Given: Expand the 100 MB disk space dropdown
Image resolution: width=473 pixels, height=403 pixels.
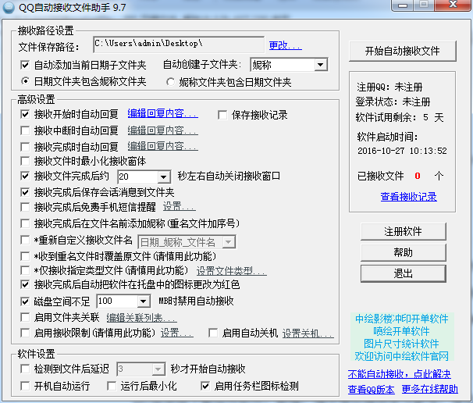Looking at the screenshot, I should click(x=144, y=301).
